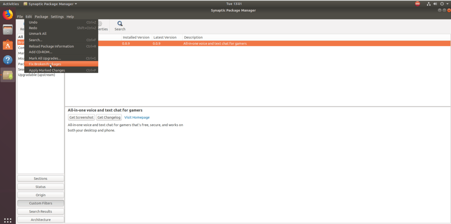Screen dimensions: 451x224
Task: Open Ubuntu Software from the dock
Action: (8, 45)
